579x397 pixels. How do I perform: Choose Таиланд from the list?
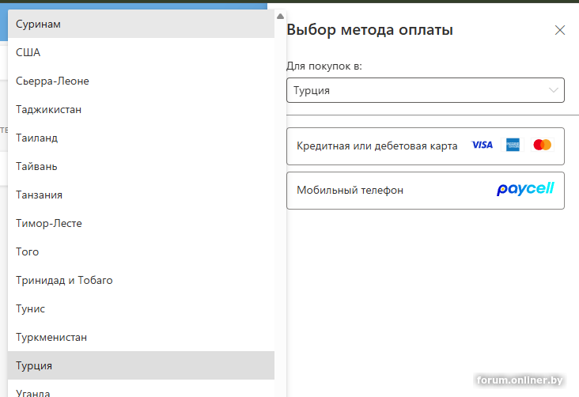pyautogui.click(x=141, y=138)
